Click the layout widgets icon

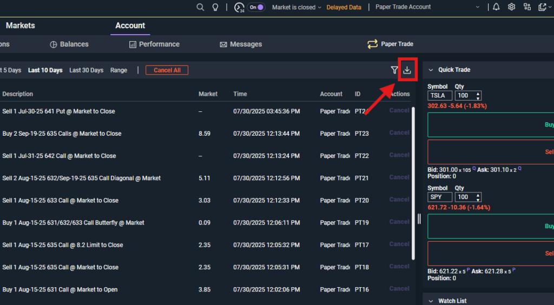[x=527, y=7]
